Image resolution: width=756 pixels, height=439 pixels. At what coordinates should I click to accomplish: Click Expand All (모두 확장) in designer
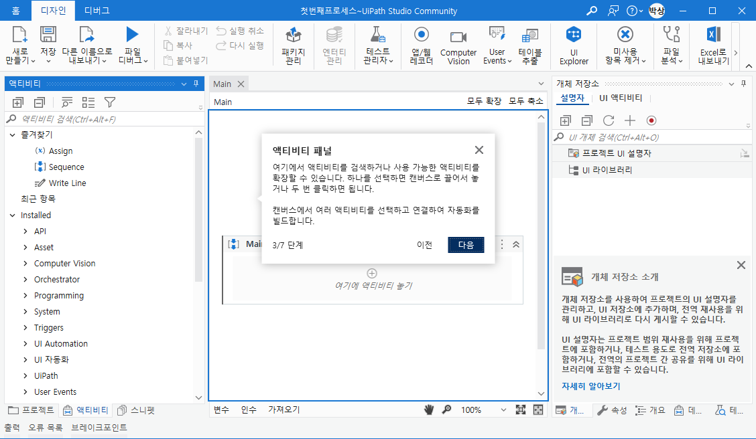pos(484,101)
